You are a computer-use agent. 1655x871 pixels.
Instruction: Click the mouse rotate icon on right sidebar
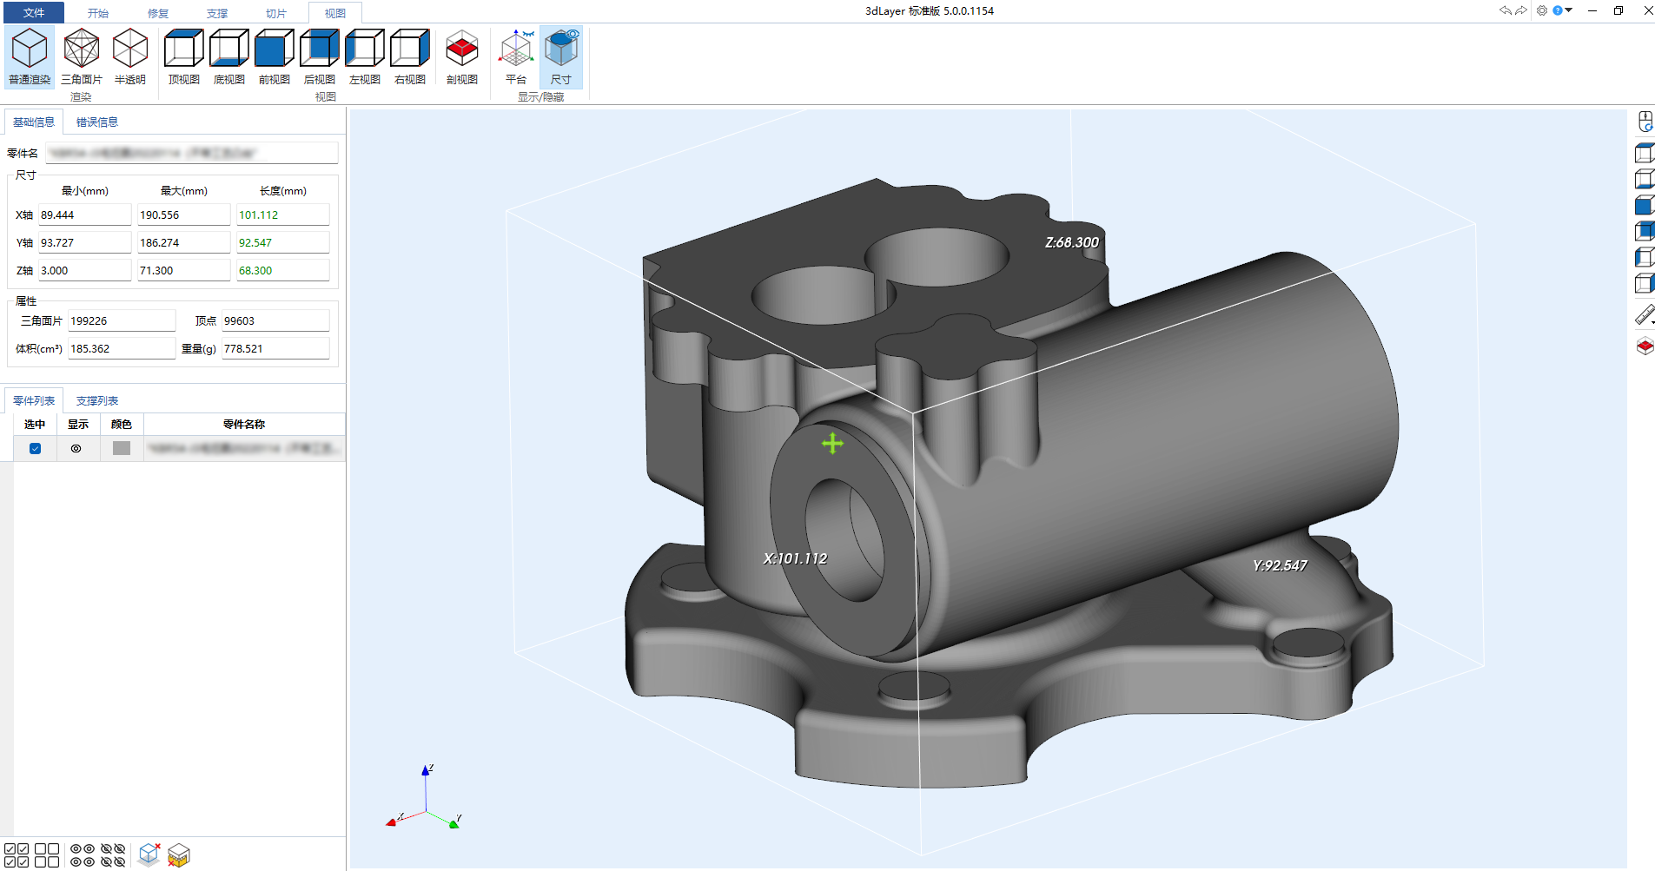1645,122
